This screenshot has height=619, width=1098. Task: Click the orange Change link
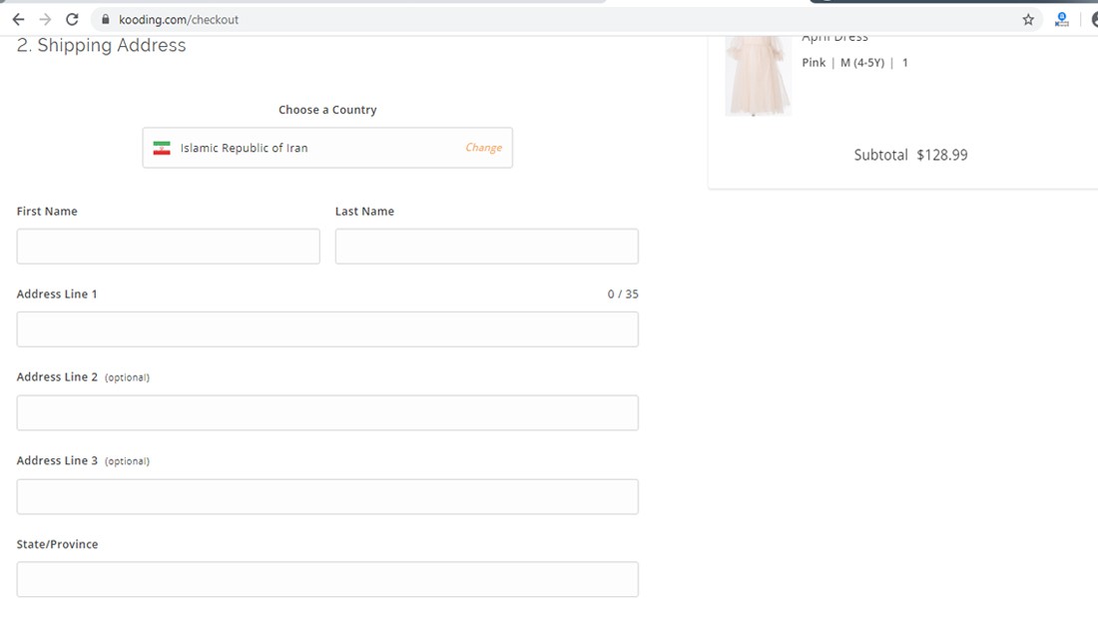483,148
